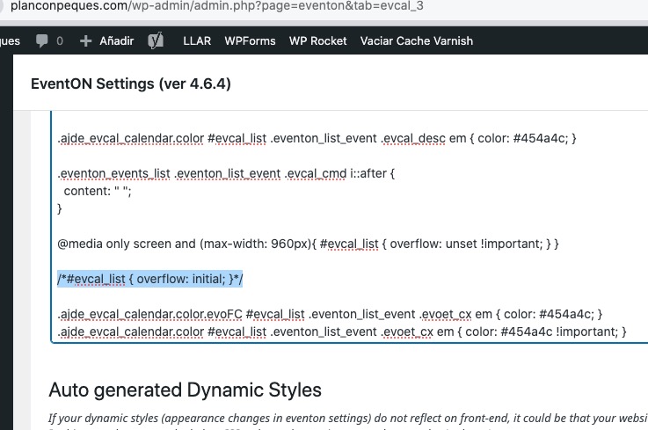The width and height of the screenshot is (648, 430).
Task: Open the WP Rocket menu
Action: [x=317, y=41]
